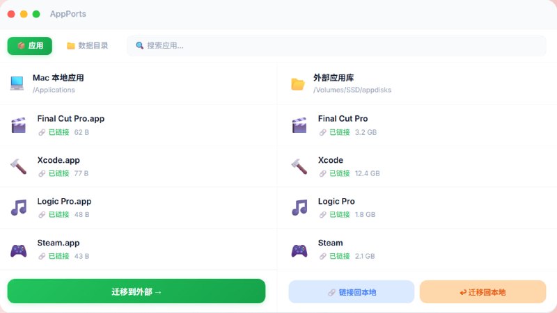Screen dimensions: 557x313
Task: Select Final Cut Pro in external library
Action: click(343, 118)
